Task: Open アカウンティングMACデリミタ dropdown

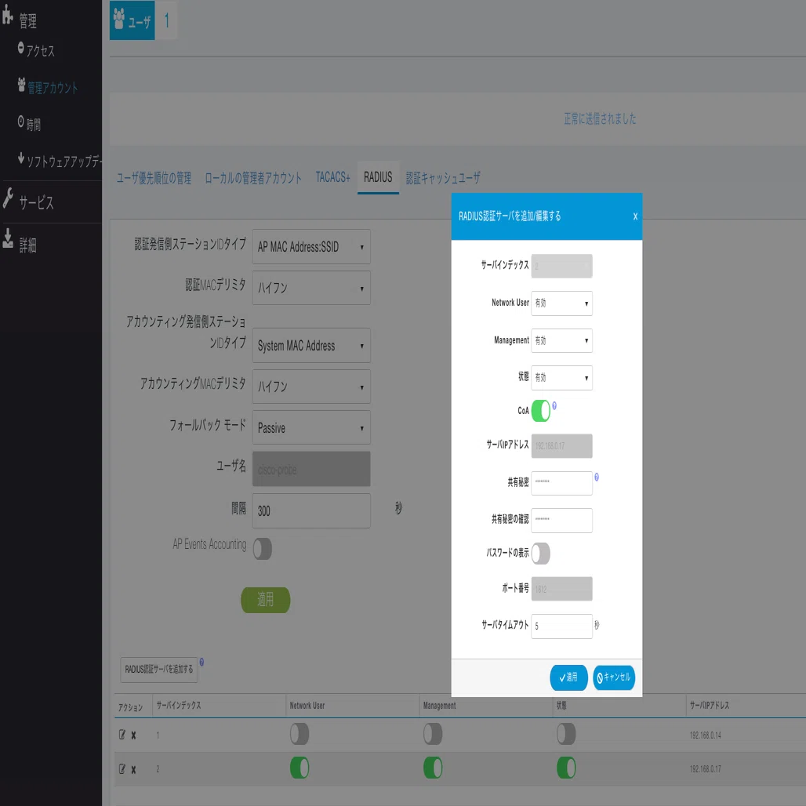Action: (311, 386)
